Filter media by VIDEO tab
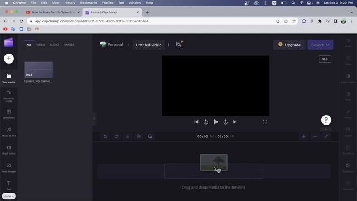The image size is (357, 201). click(x=41, y=45)
